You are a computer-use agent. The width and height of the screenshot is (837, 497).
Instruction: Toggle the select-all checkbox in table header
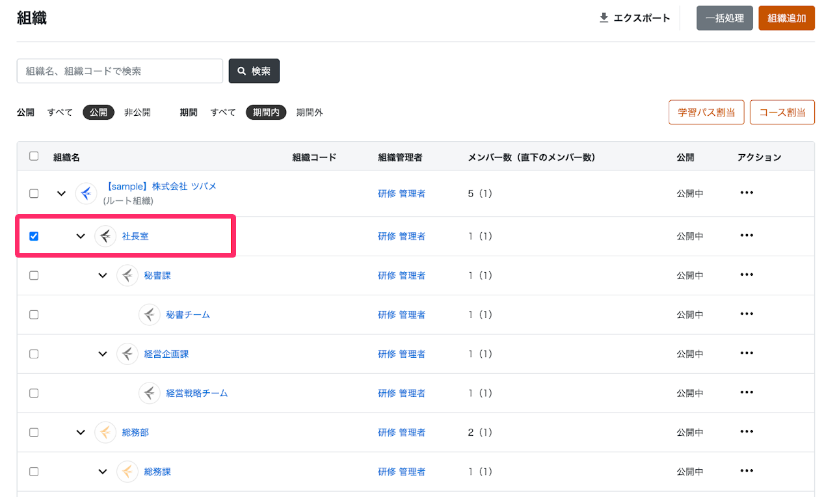pos(34,156)
